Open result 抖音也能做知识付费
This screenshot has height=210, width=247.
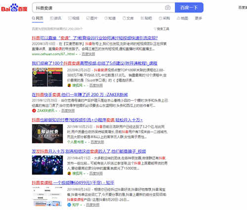[x=87, y=120]
